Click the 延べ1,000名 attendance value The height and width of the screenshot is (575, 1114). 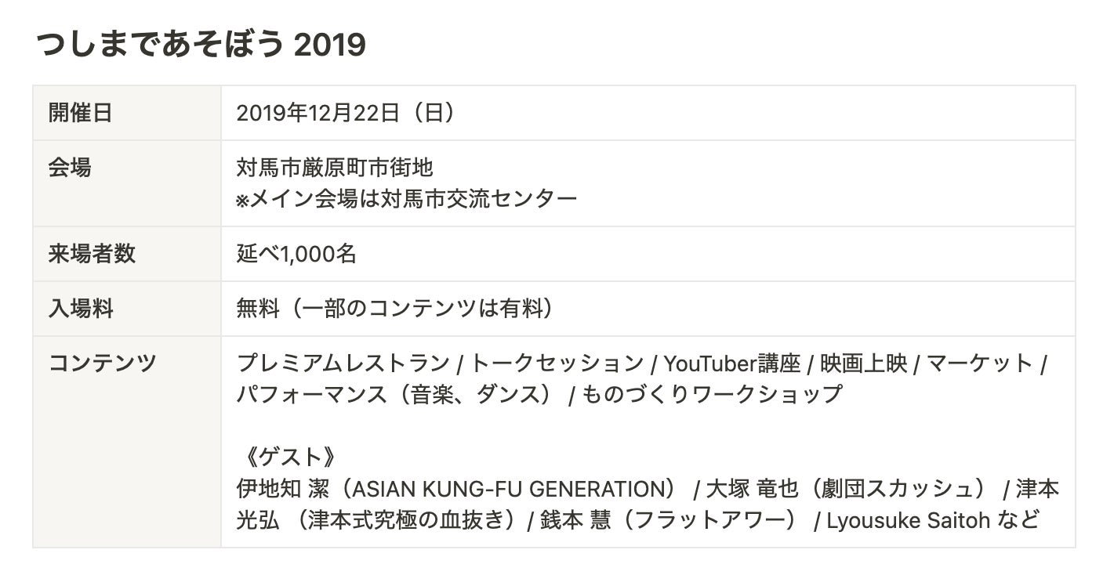tap(296, 254)
